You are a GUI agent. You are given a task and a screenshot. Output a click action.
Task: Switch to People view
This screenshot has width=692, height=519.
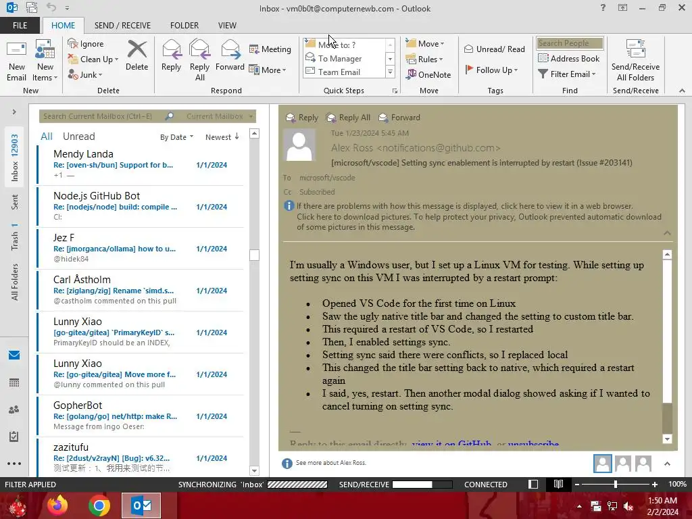(14, 410)
